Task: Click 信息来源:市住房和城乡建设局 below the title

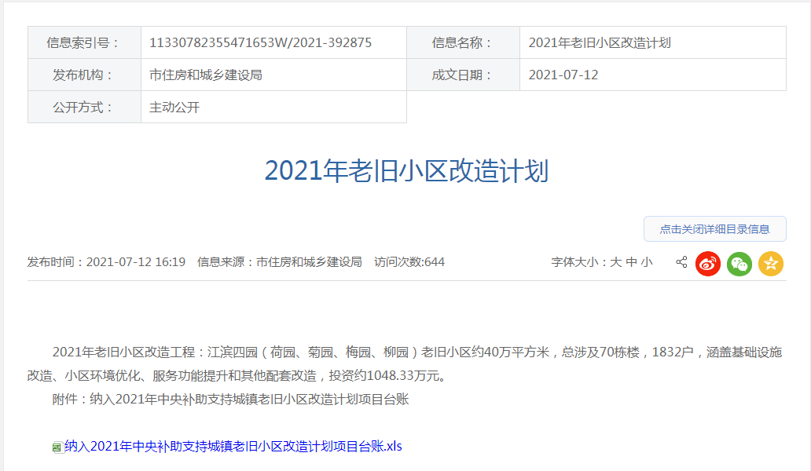Action: pos(280,262)
